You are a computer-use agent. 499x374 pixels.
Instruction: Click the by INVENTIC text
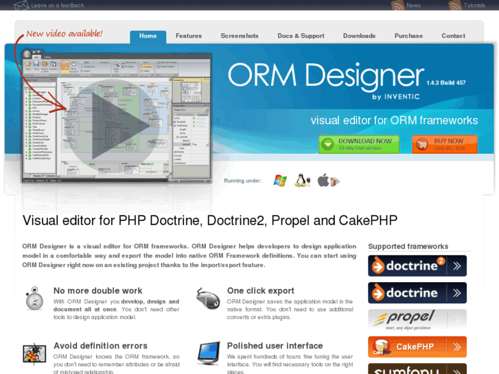(x=396, y=97)
